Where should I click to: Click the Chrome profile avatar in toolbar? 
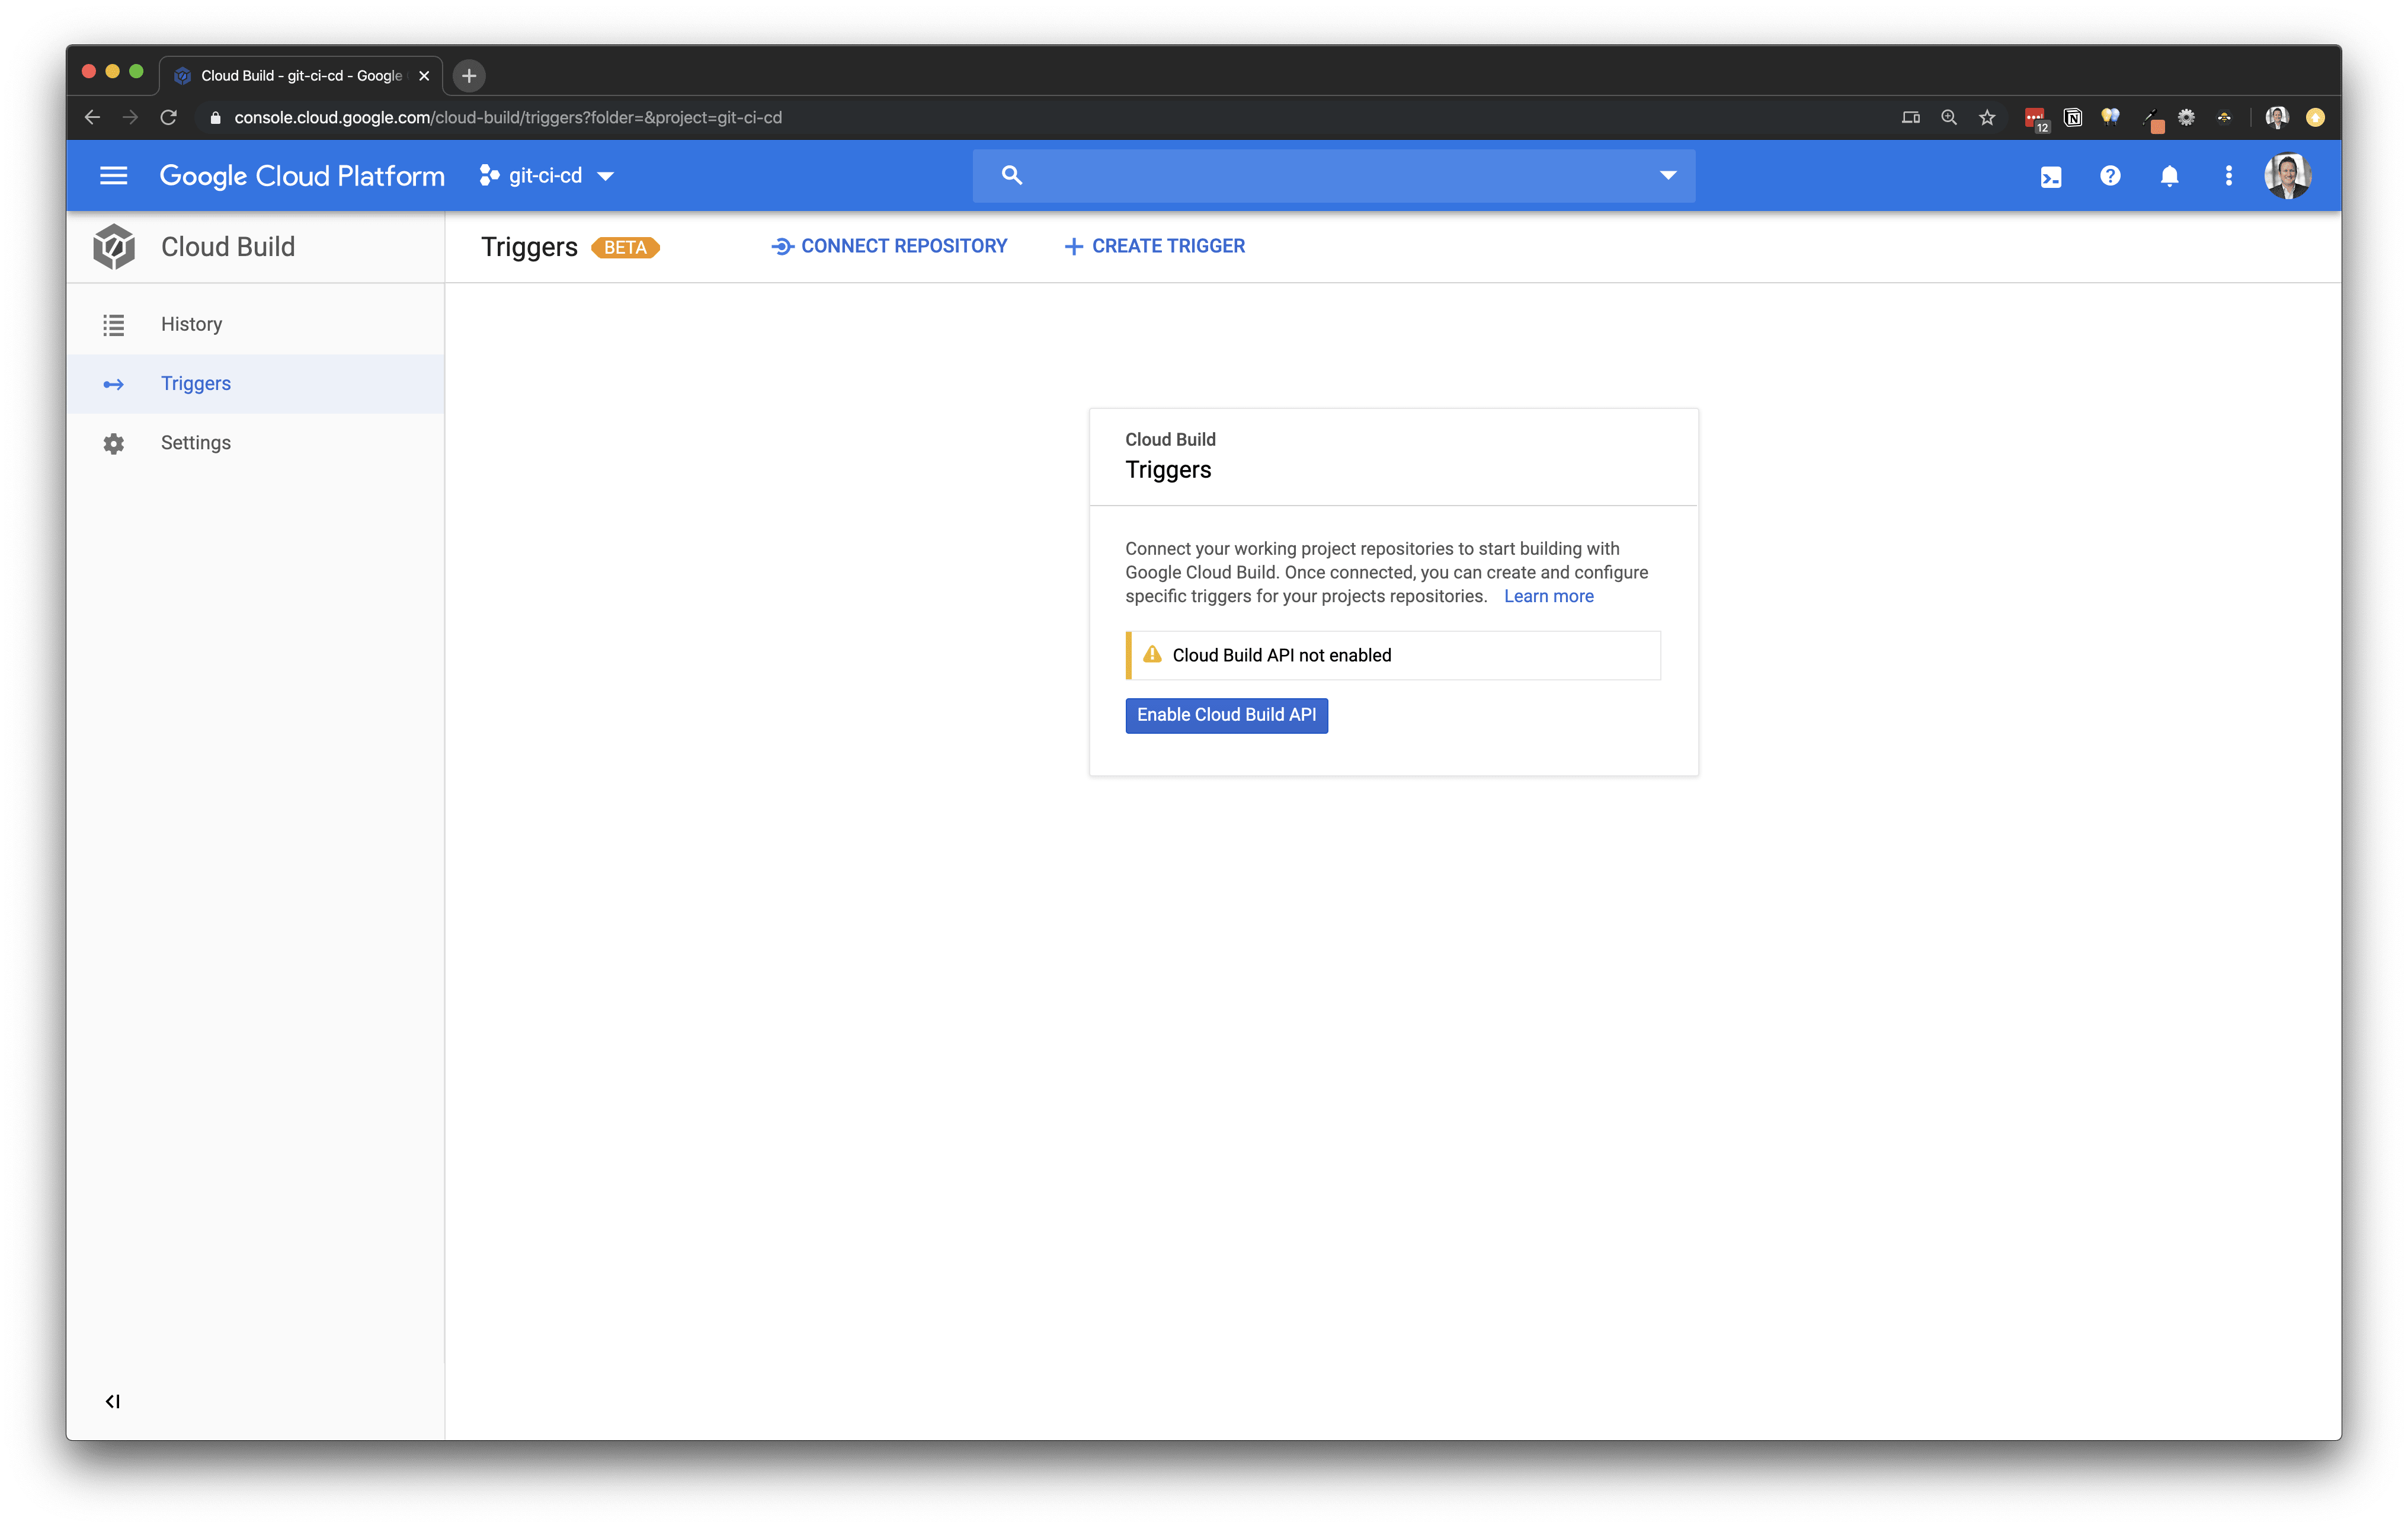coord(2277,118)
